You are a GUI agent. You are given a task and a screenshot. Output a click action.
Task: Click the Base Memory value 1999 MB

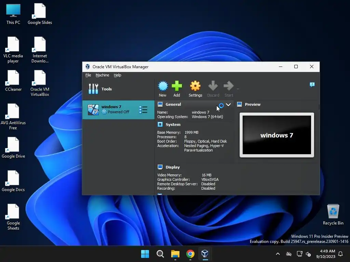[191, 132]
